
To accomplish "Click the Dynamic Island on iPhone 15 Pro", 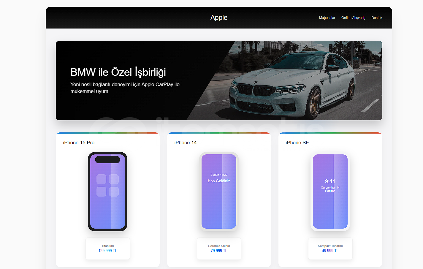I will coord(107,159).
